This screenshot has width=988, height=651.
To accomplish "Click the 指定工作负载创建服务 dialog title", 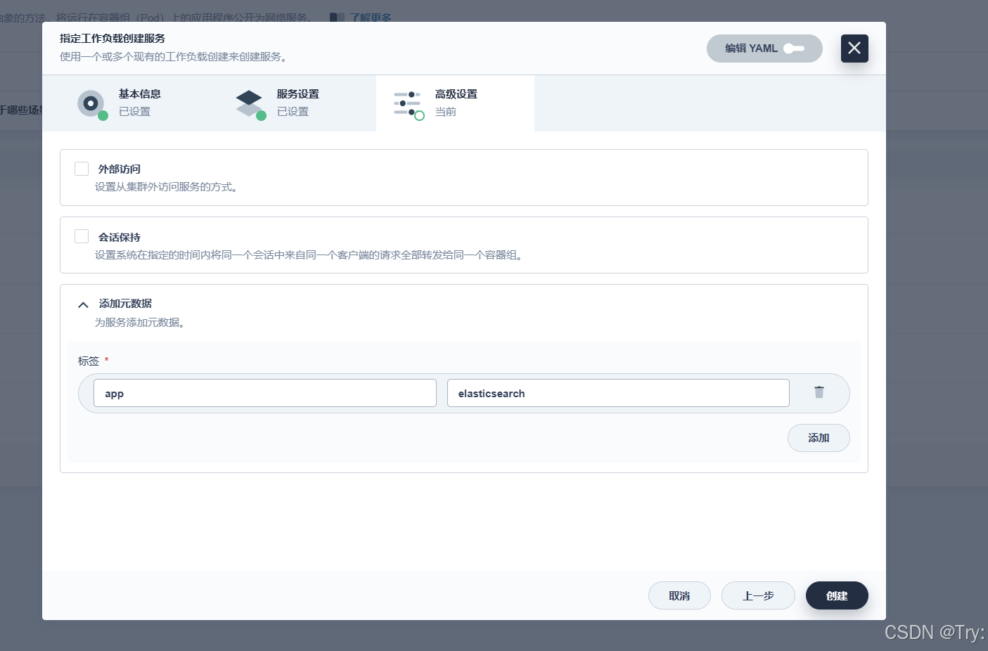I will click(x=113, y=38).
